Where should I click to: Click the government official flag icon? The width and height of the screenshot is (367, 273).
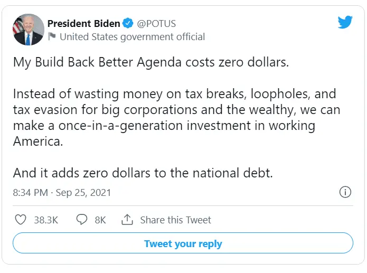pos(52,36)
